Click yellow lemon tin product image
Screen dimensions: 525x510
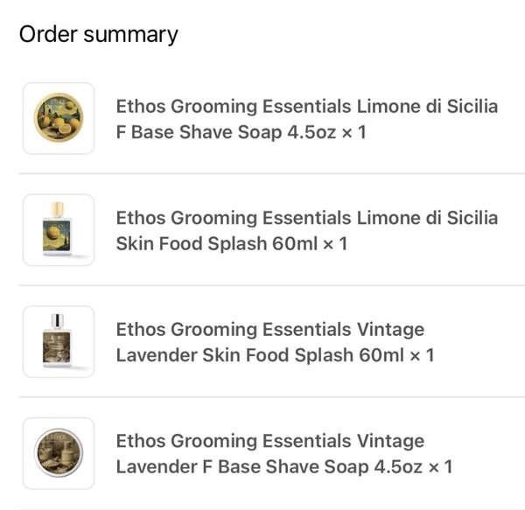coord(59,117)
